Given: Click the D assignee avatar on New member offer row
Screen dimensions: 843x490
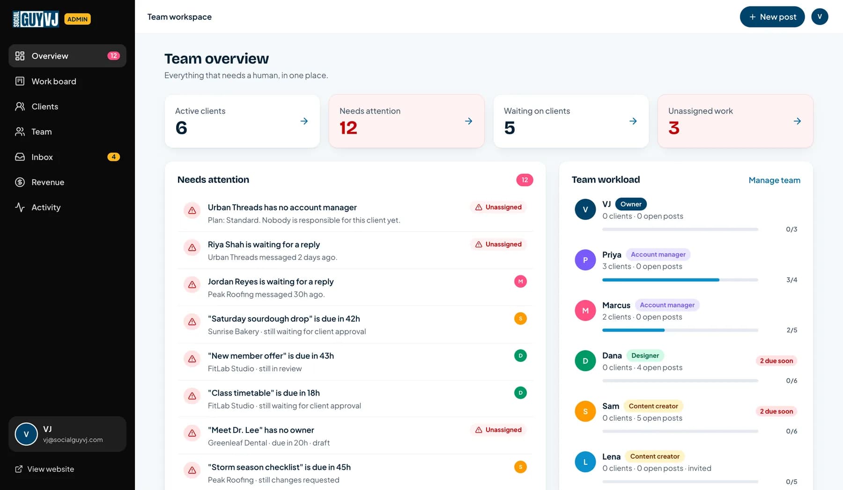Looking at the screenshot, I should pyautogui.click(x=520, y=356).
